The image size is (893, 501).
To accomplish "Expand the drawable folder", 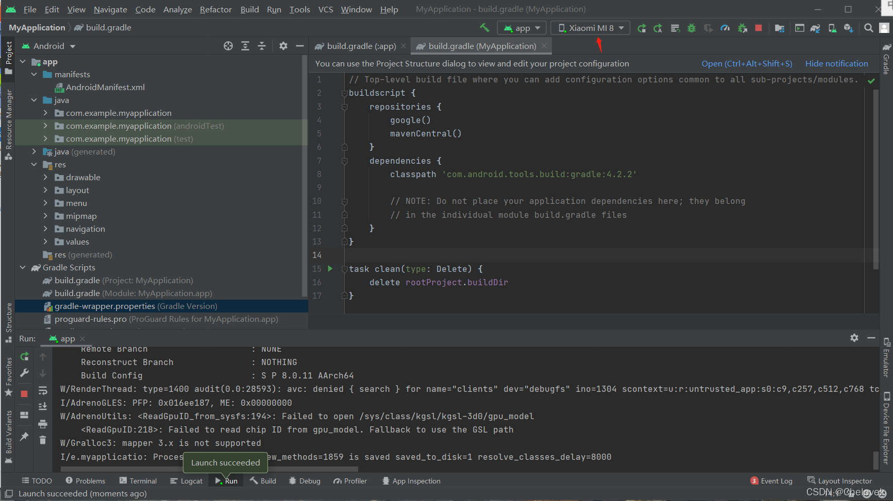I will point(45,177).
